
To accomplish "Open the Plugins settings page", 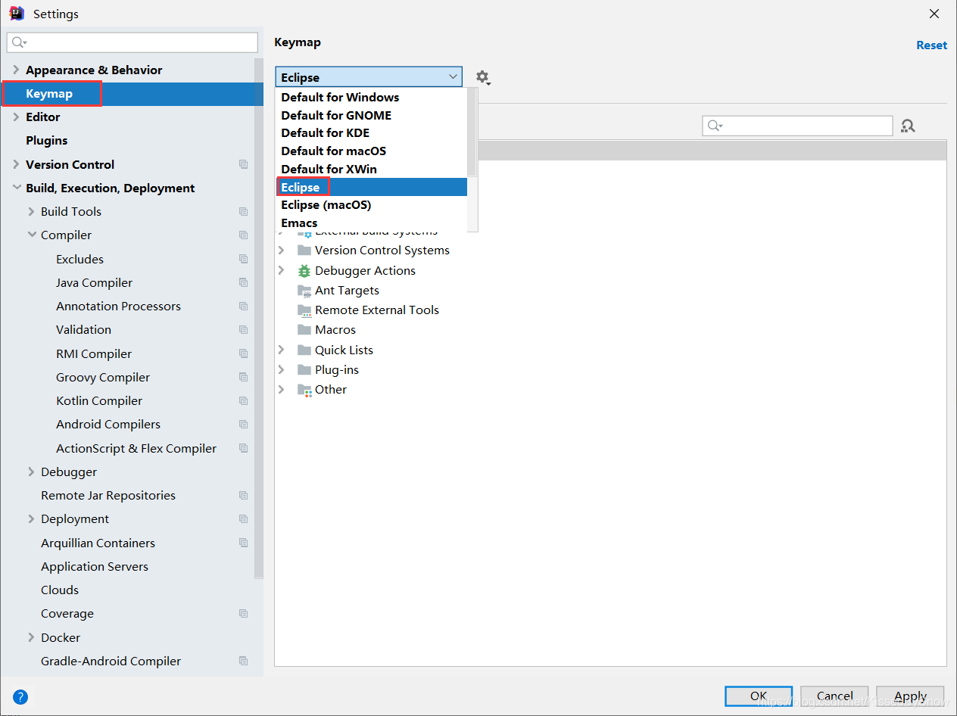I will pyautogui.click(x=46, y=140).
